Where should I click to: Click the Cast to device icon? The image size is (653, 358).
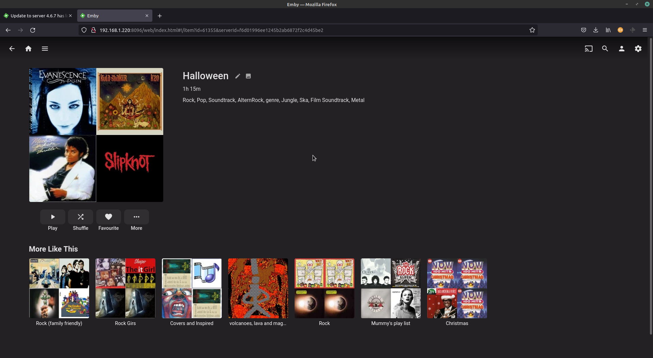[x=588, y=49]
